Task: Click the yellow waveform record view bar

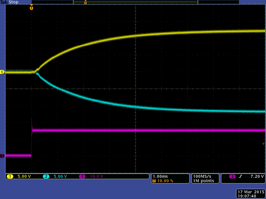Action: 136,2
